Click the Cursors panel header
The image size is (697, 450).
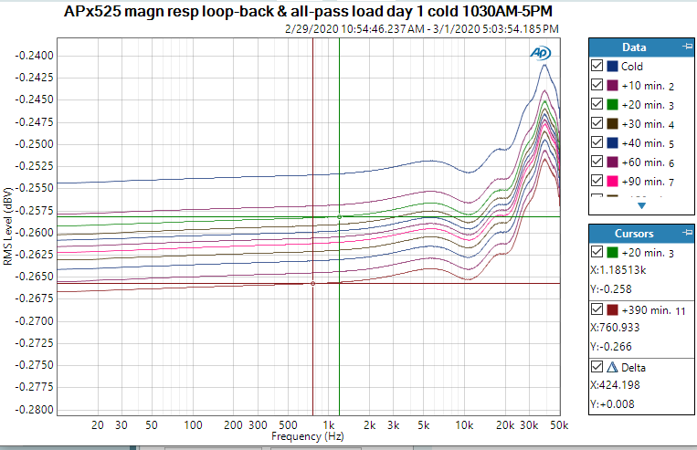(x=641, y=233)
